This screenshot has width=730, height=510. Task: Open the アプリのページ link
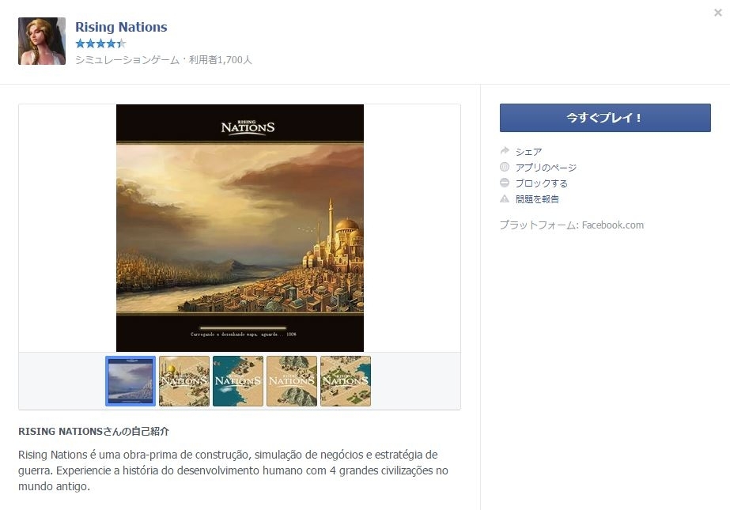pos(546,168)
